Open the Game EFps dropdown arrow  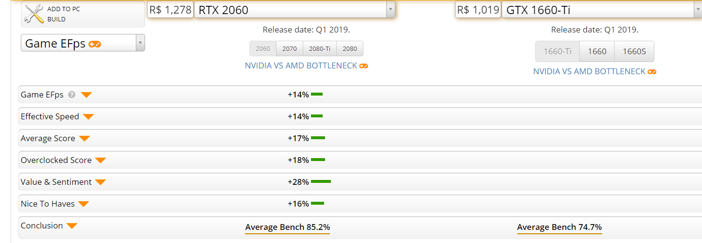click(x=140, y=43)
